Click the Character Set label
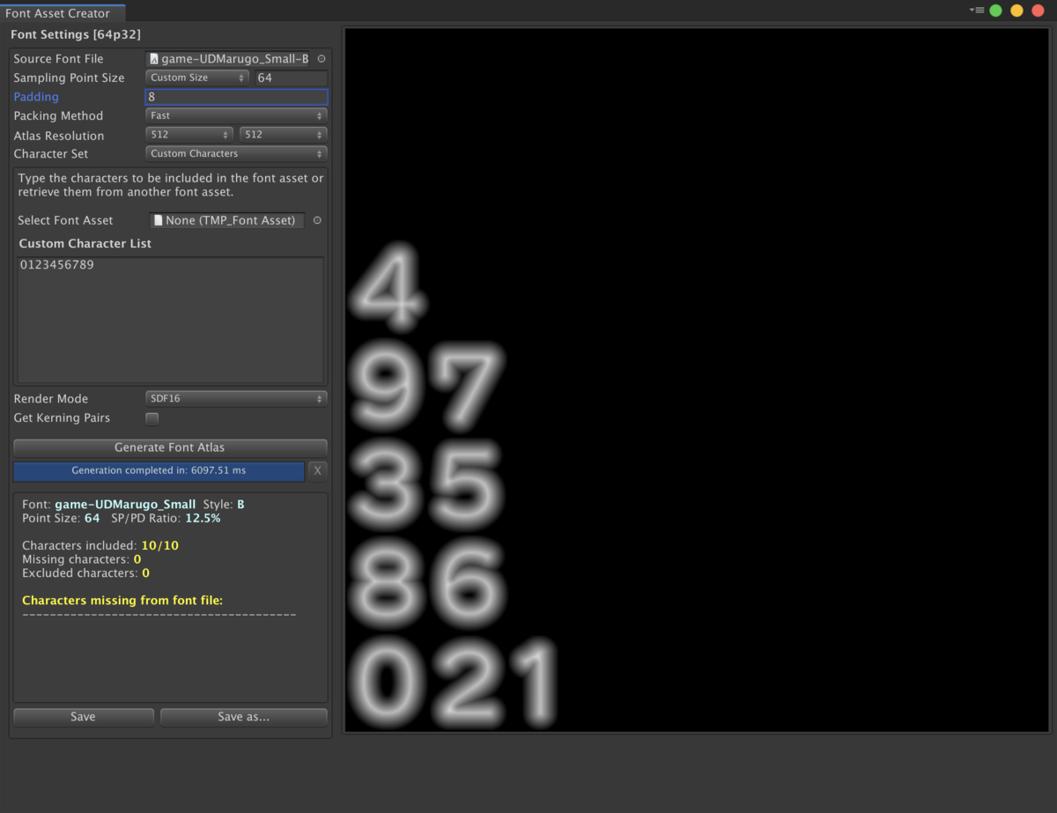Screen dimensions: 1057x813 (x=51, y=153)
